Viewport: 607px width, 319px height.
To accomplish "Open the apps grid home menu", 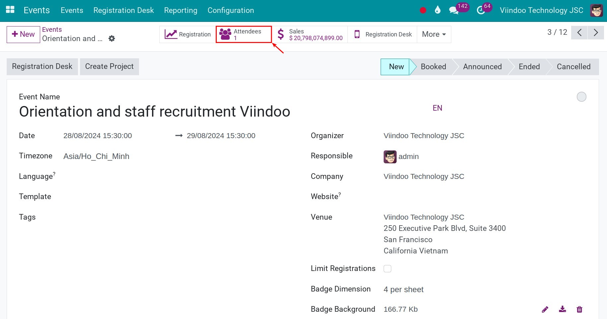I will 10,10.
